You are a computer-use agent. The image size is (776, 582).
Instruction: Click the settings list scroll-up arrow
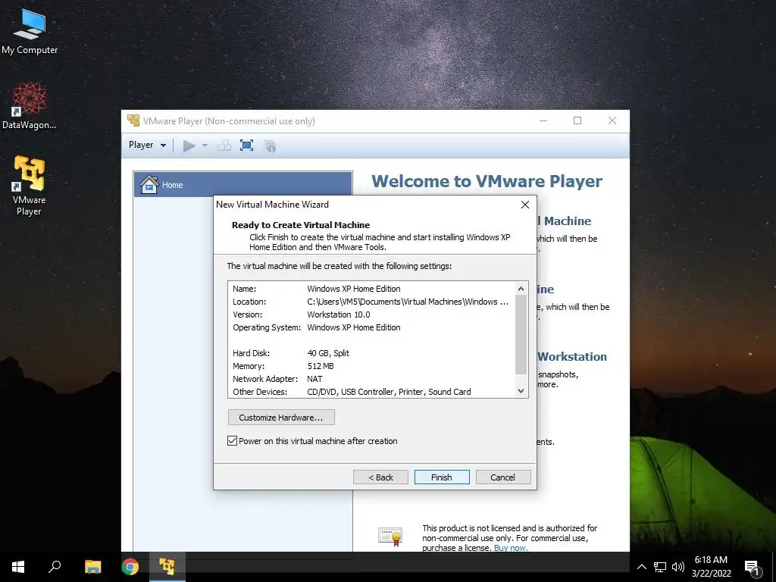click(521, 289)
